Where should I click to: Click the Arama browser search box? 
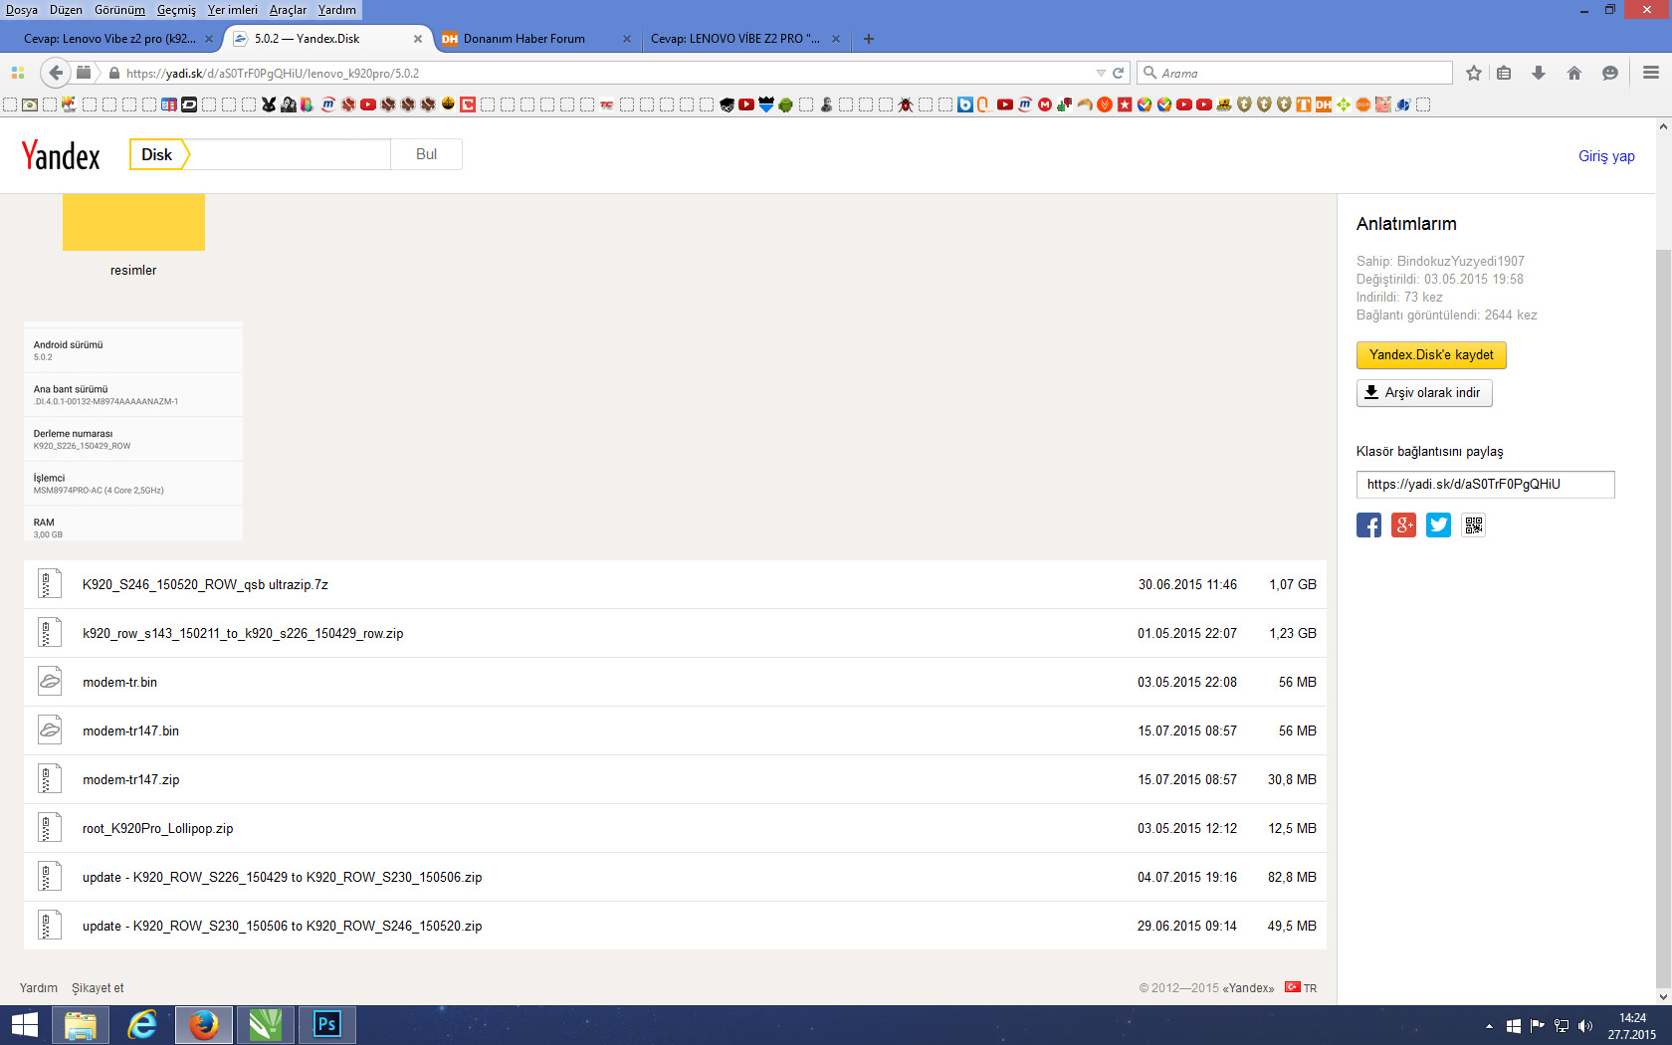pos(1295,73)
